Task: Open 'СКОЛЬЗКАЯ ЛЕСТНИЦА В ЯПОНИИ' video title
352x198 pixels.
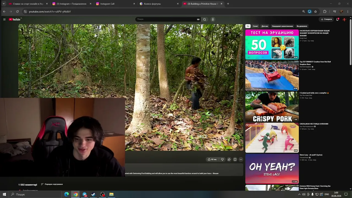Action: pyautogui.click(x=314, y=124)
